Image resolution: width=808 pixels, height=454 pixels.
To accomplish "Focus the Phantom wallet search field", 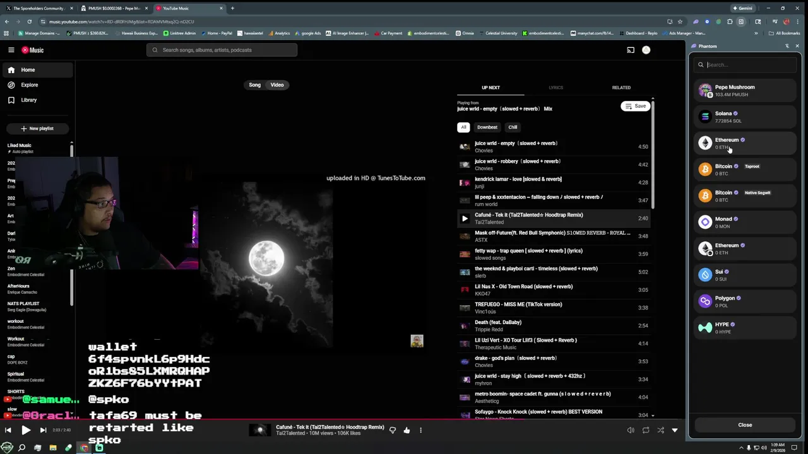I will [x=745, y=64].
